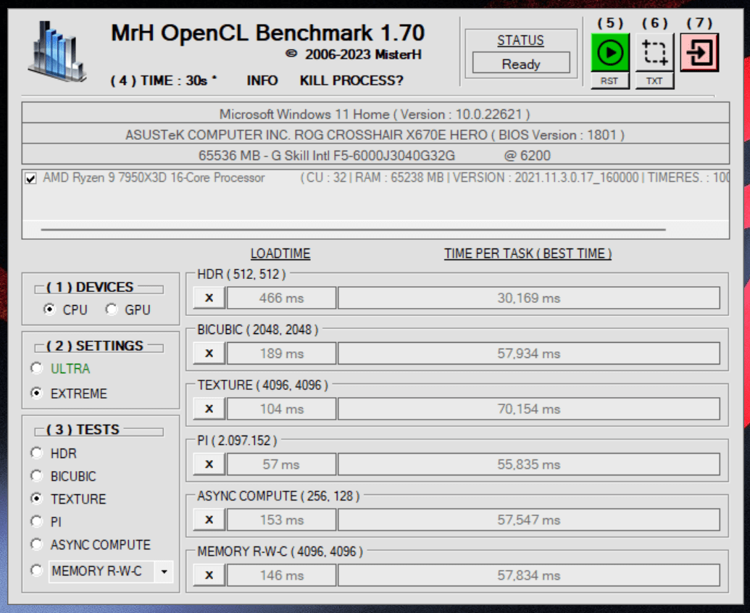Clear the MEMORY R-W-C result with X button
750x613 pixels.
209,575
